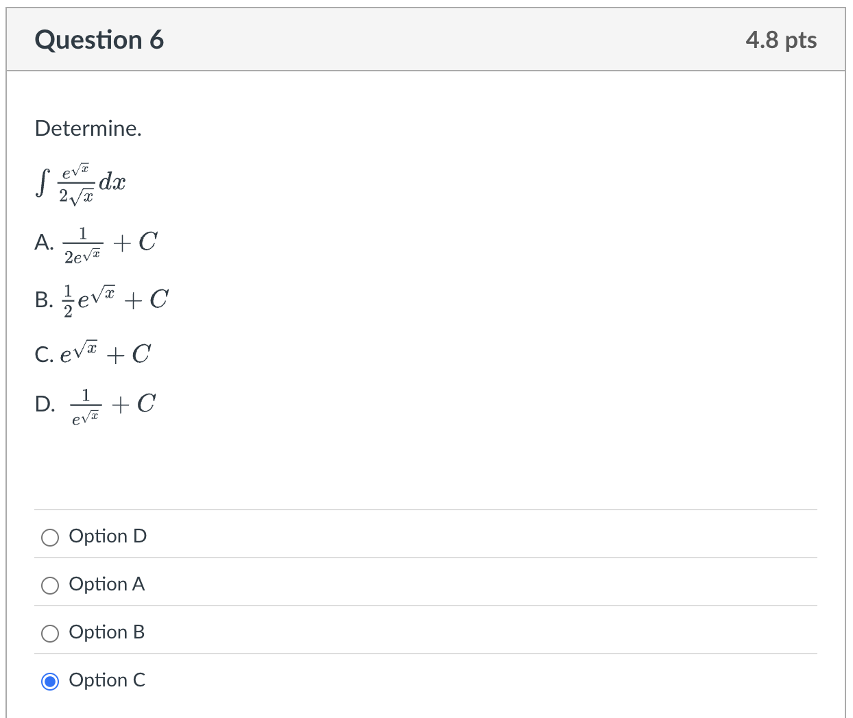Select the Option D radio button

point(49,538)
